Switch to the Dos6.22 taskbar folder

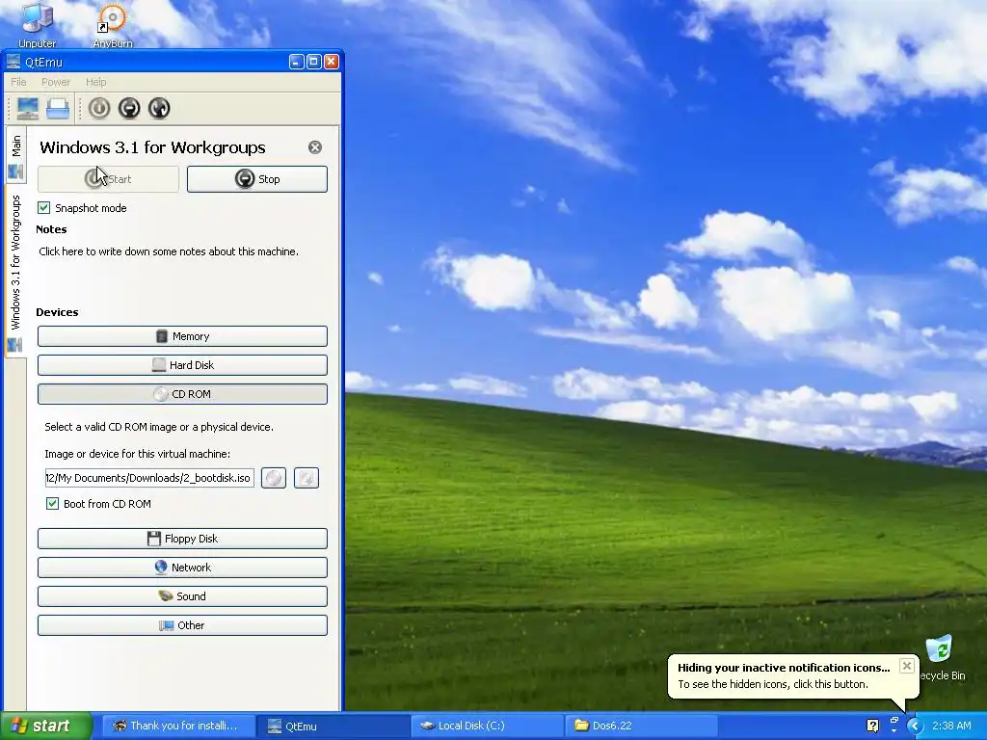641,727
